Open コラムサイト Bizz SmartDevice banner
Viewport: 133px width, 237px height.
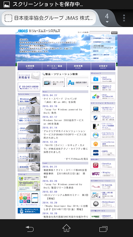(29, 199)
